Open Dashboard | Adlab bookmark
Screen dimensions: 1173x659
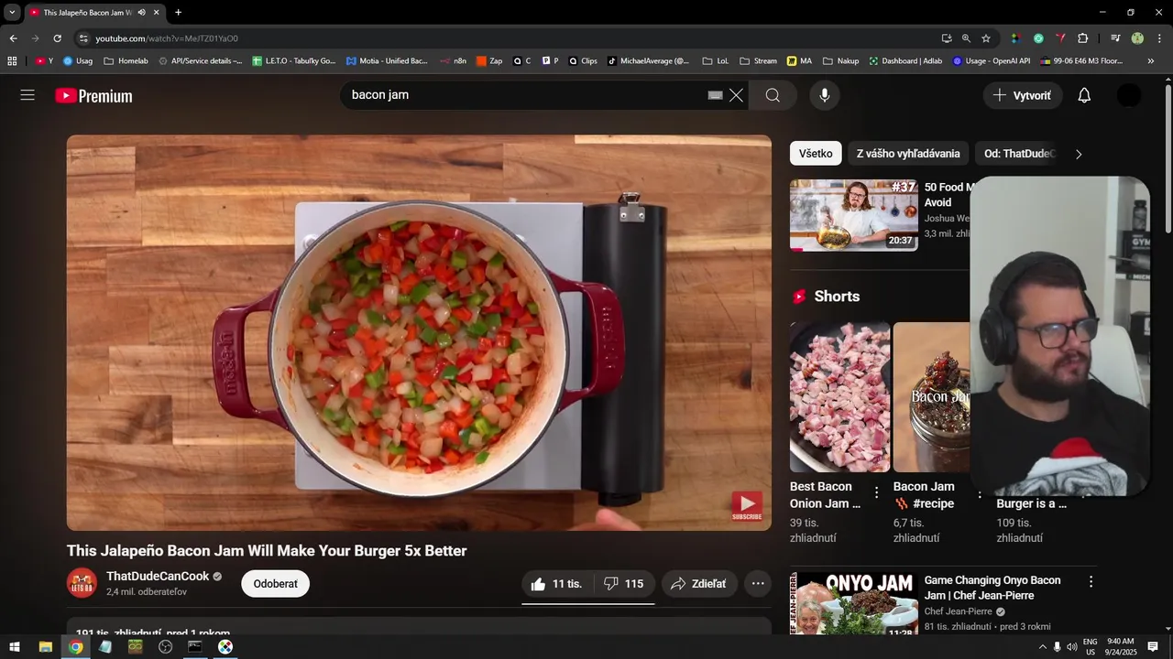(x=905, y=61)
